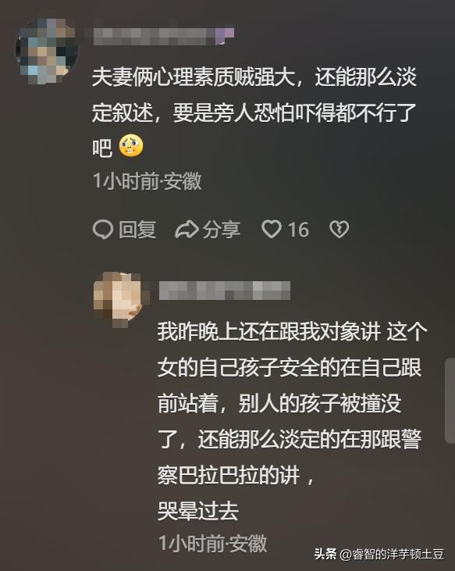
Task: Tap the share arrow icon
Action: (187, 230)
